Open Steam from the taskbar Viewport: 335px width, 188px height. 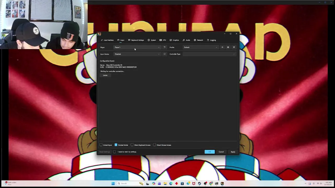199,184
